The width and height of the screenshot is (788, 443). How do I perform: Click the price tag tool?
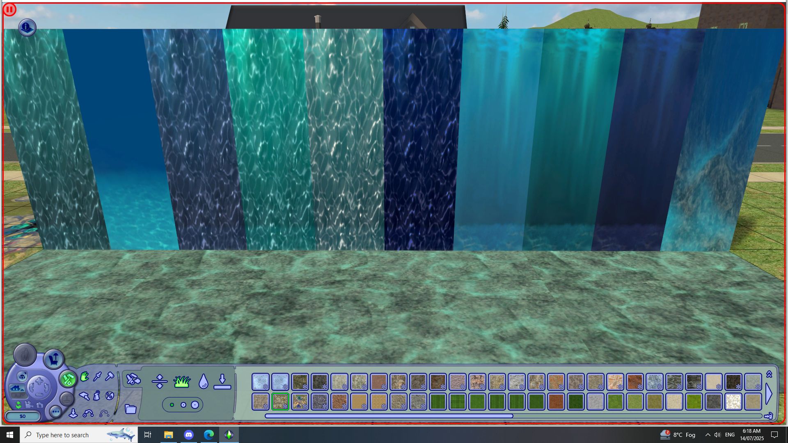coord(97,395)
